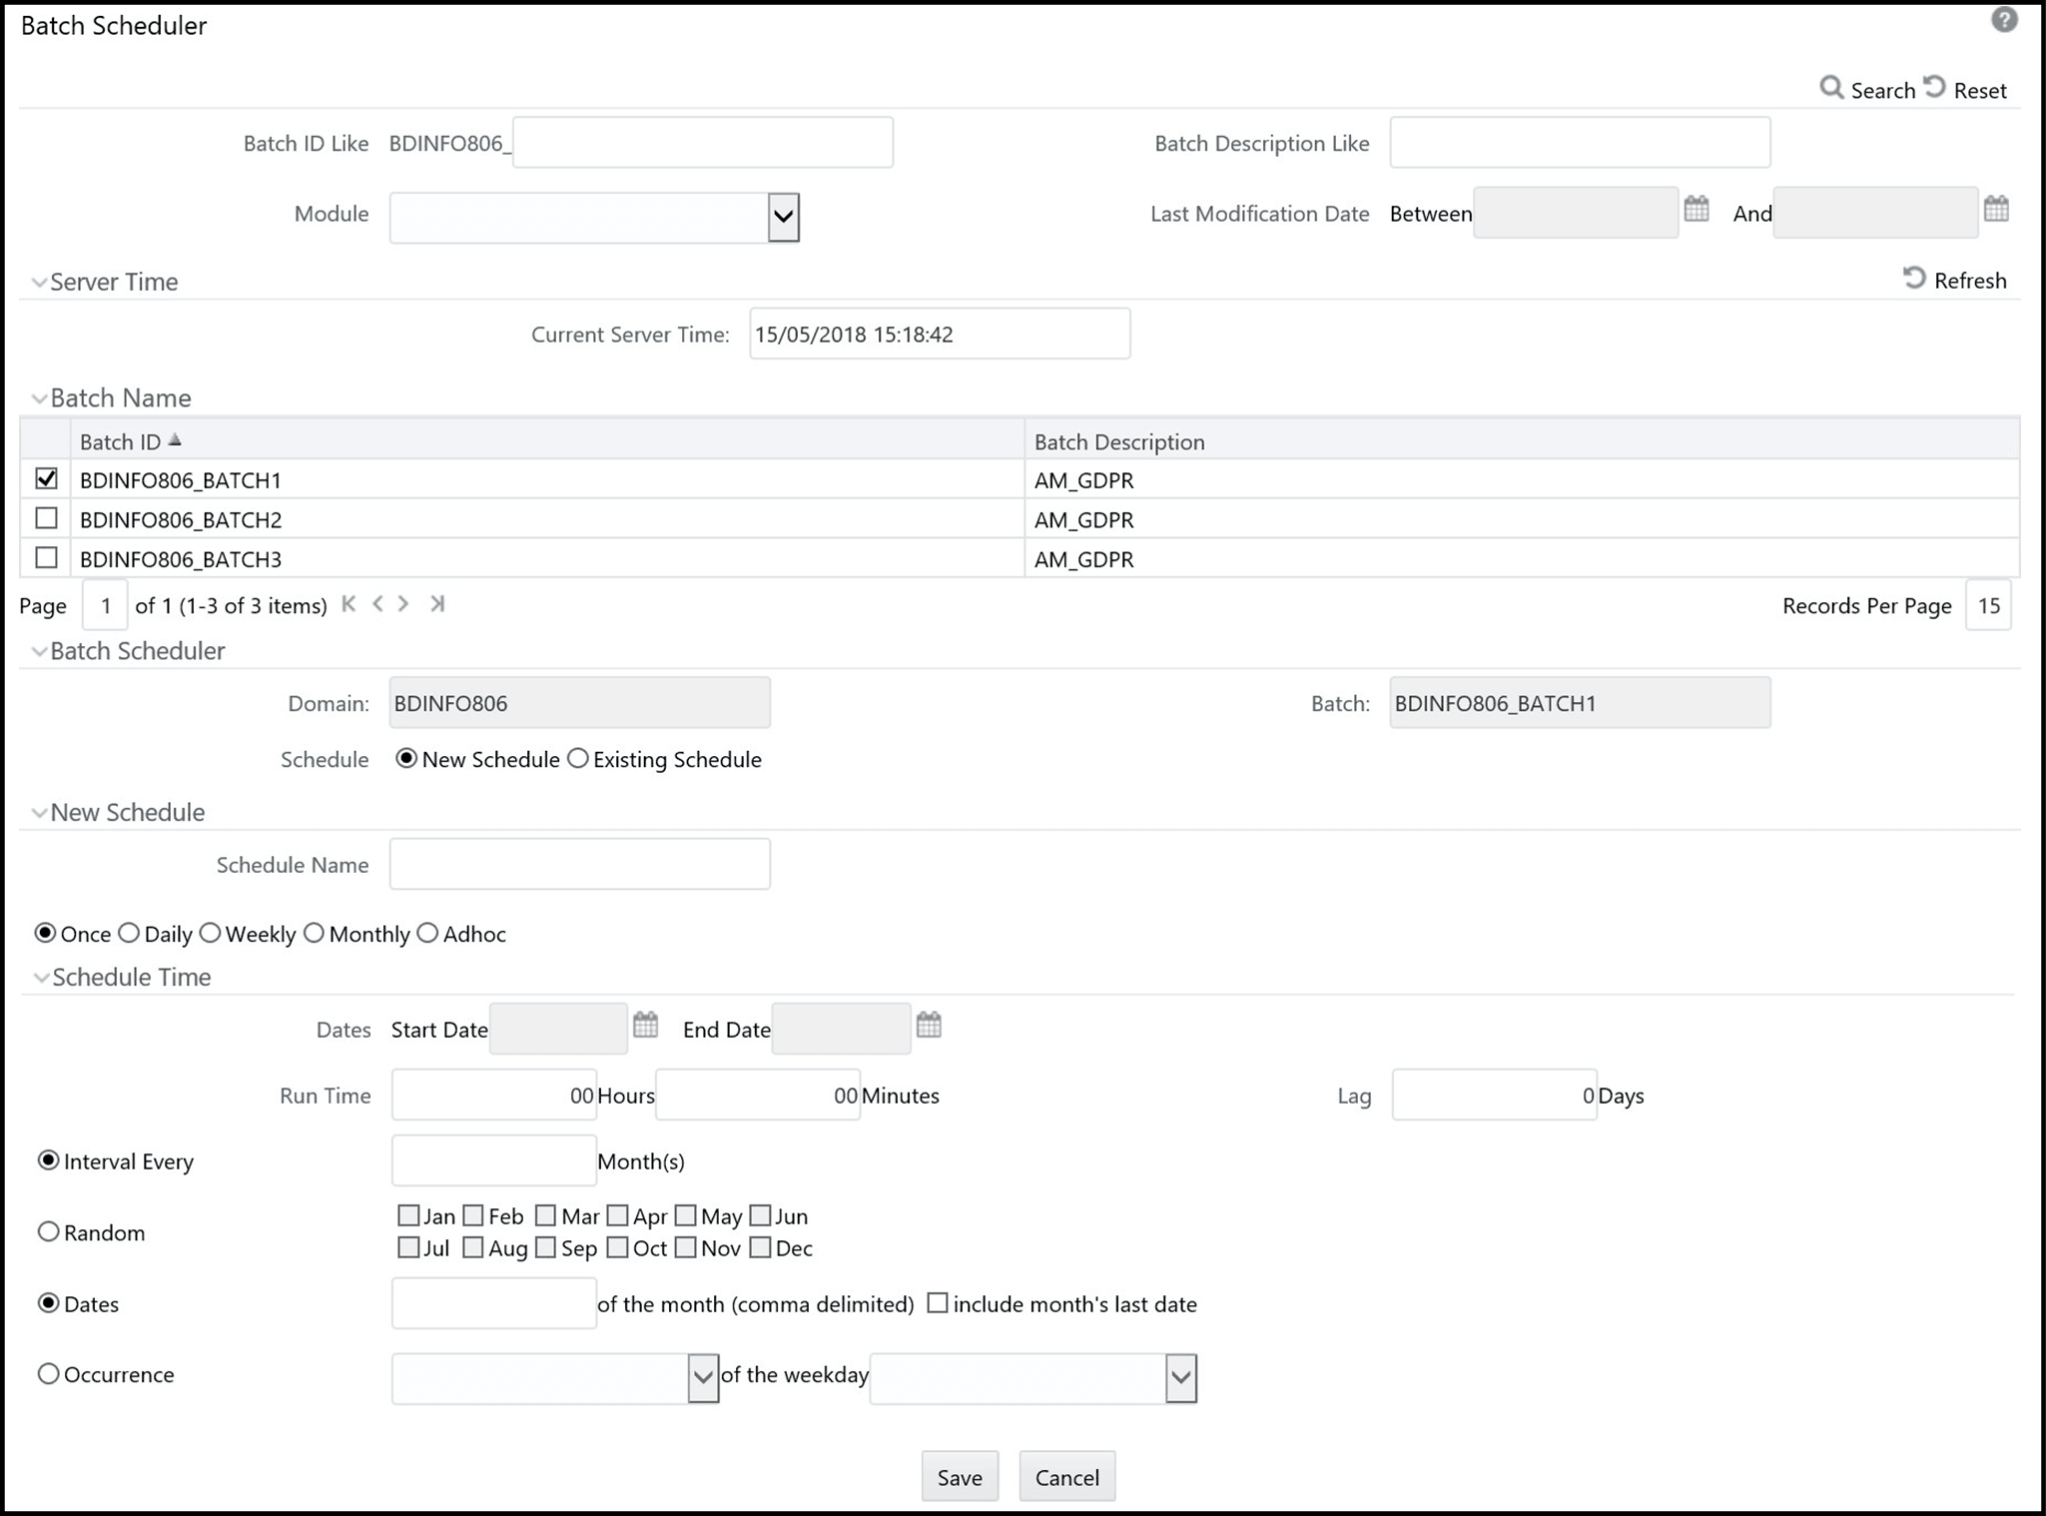Screen dimensions: 2046x1516
Task: Tick the include month's last date checkbox
Action: [937, 1302]
